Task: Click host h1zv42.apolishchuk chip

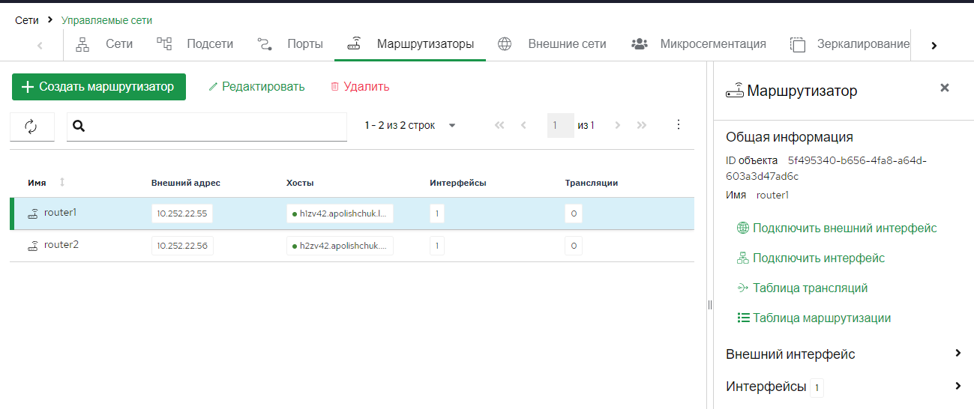Action: point(340,213)
